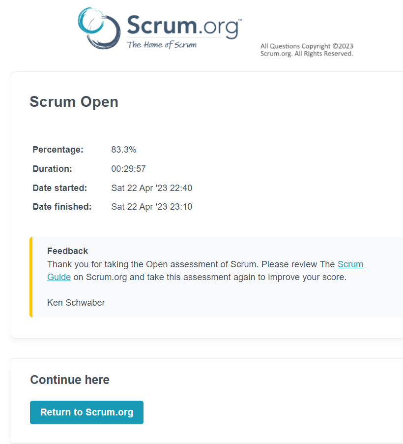Select the Sat 22 Apr '23 23:10 finish time
Viewport: 403px width, 444px height.
tap(151, 207)
